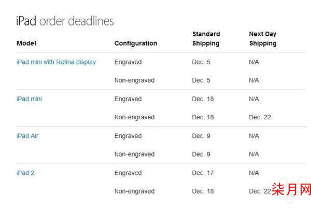The image size is (311, 208).
Task: Click the Standard Shipping column header
Action: (206, 38)
